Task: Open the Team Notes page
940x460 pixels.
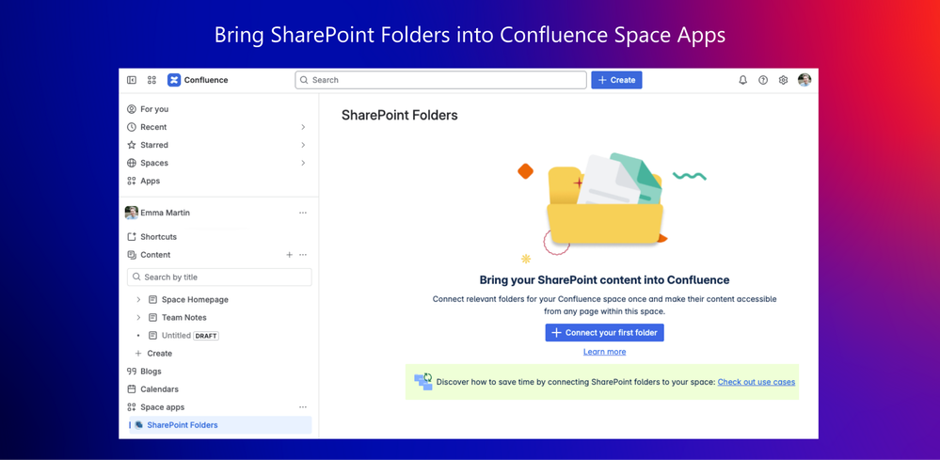Action: pos(184,317)
